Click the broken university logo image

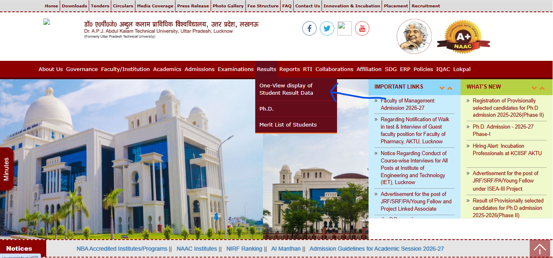click(47, 22)
